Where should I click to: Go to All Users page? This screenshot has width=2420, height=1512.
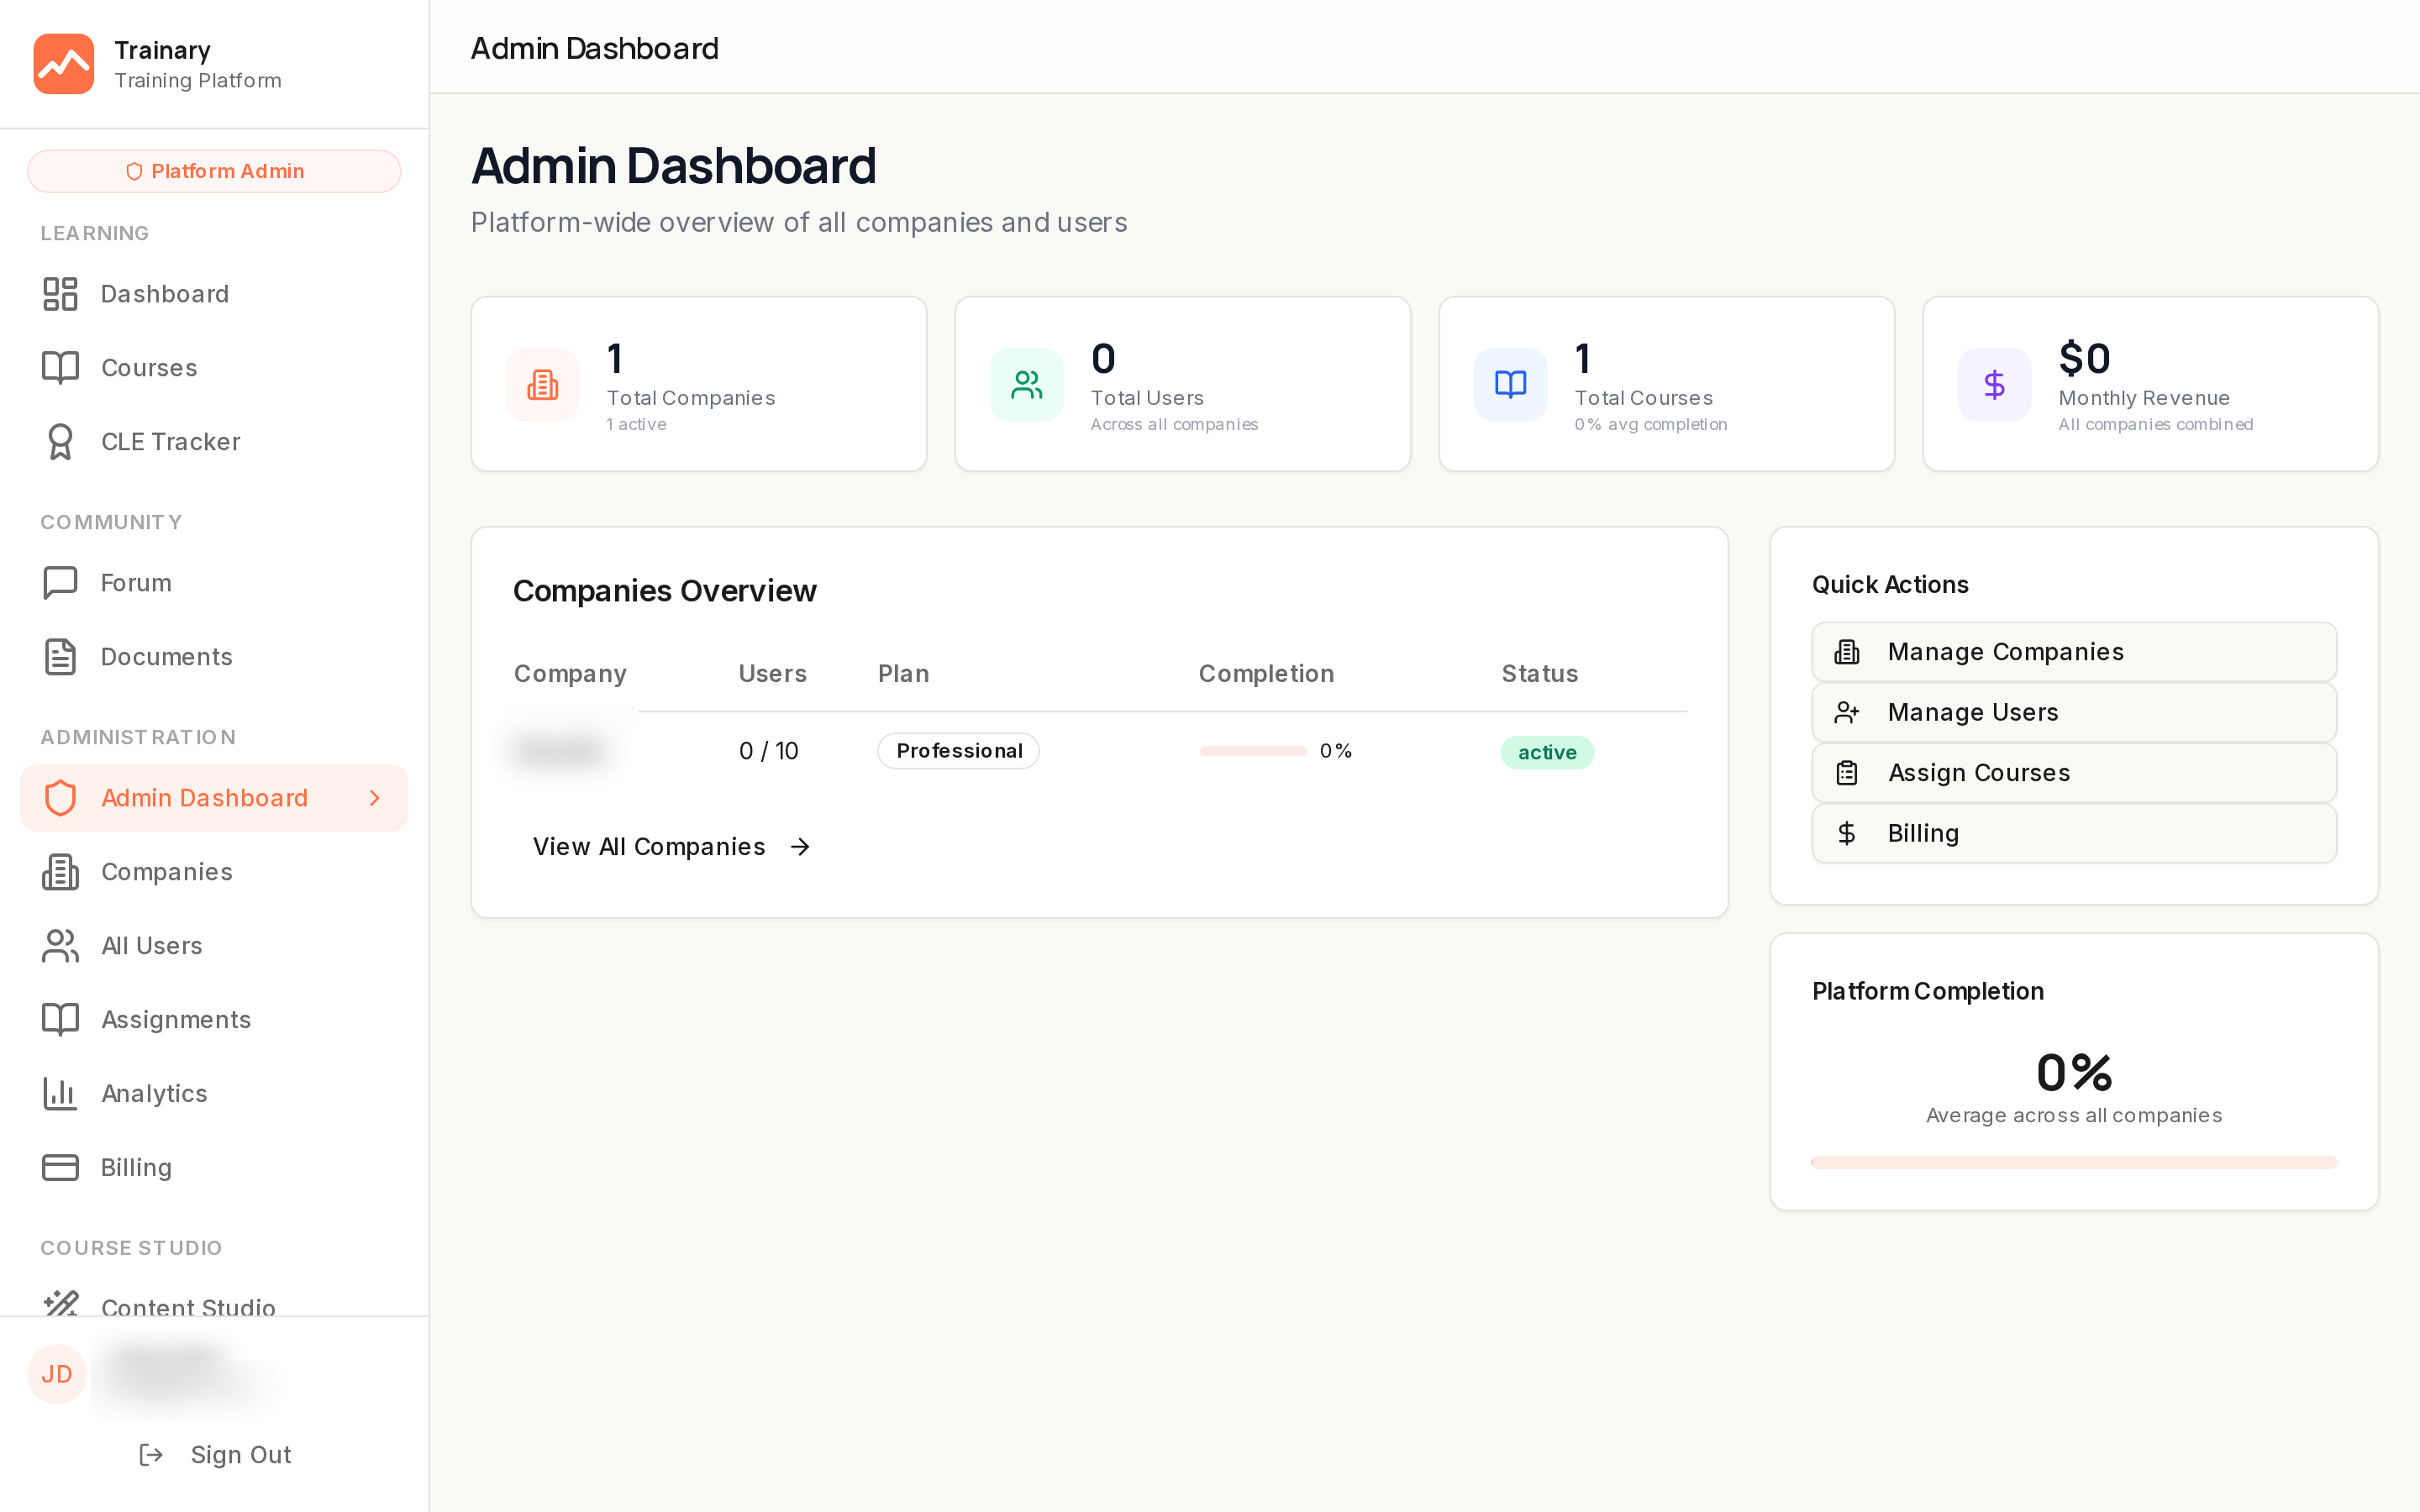point(214,946)
